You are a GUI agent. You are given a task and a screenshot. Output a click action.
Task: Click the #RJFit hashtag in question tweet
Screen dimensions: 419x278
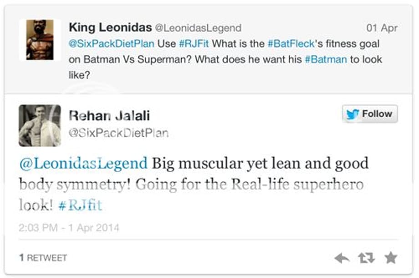click(194, 44)
